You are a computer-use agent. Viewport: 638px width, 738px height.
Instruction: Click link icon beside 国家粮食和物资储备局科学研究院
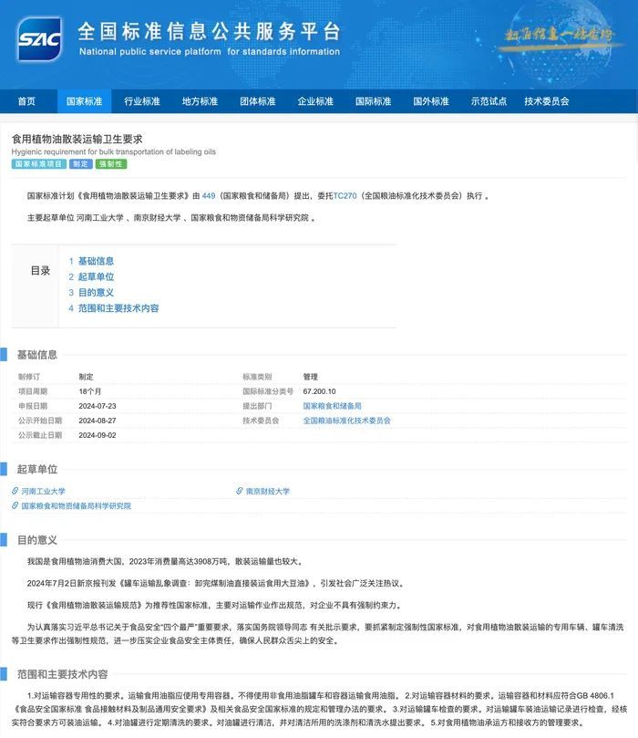pyautogui.click(x=15, y=505)
